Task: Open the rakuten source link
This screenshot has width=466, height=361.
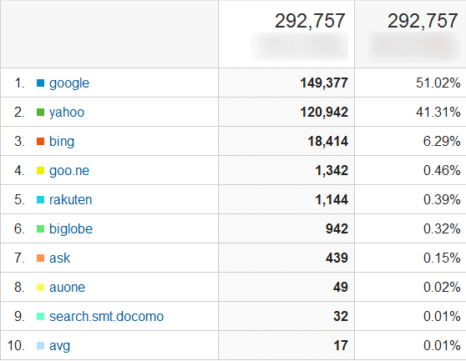Action: coord(70,199)
